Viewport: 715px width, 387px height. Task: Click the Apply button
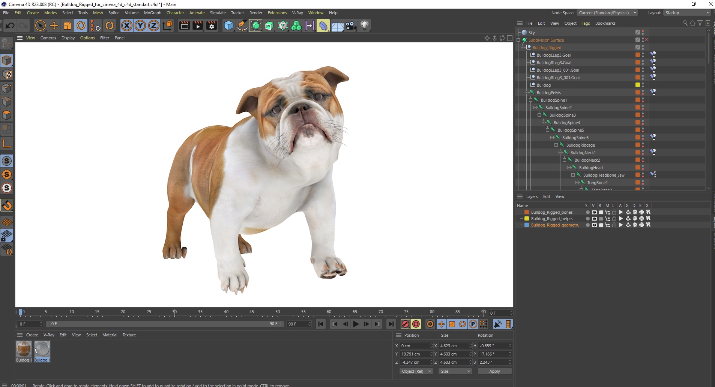coord(494,371)
